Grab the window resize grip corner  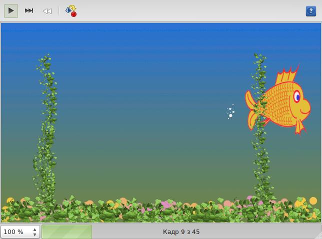coord(318,235)
